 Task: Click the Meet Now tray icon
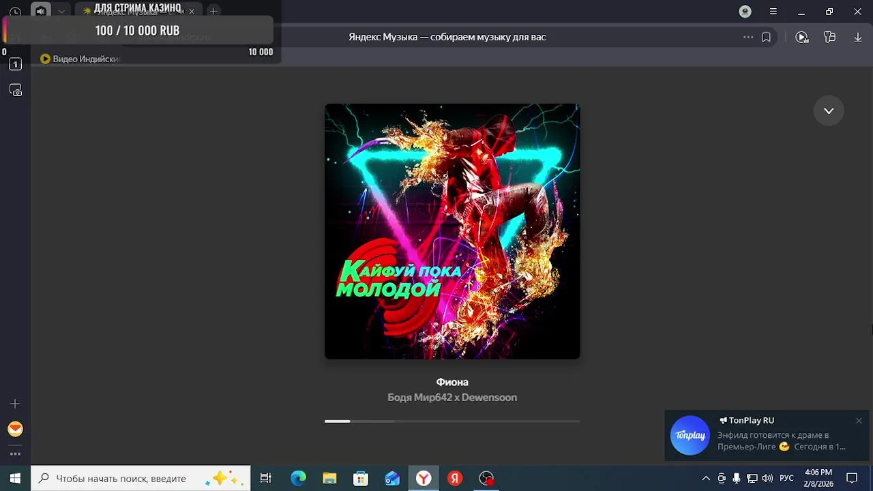(x=722, y=478)
